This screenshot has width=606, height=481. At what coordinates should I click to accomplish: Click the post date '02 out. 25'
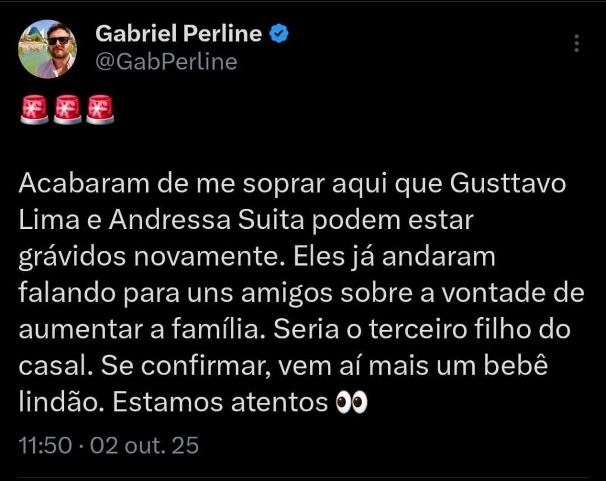(x=144, y=445)
